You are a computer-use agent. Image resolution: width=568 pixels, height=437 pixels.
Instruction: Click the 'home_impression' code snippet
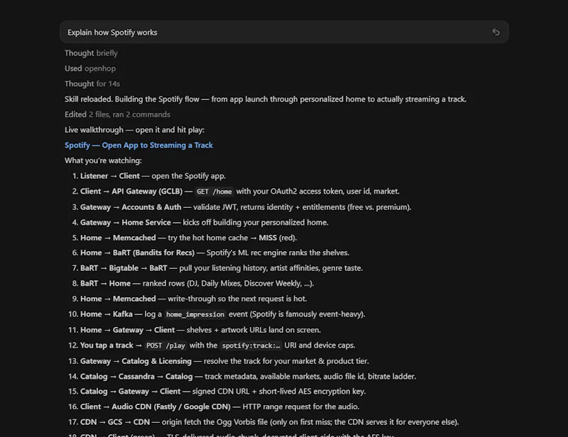tap(195, 314)
